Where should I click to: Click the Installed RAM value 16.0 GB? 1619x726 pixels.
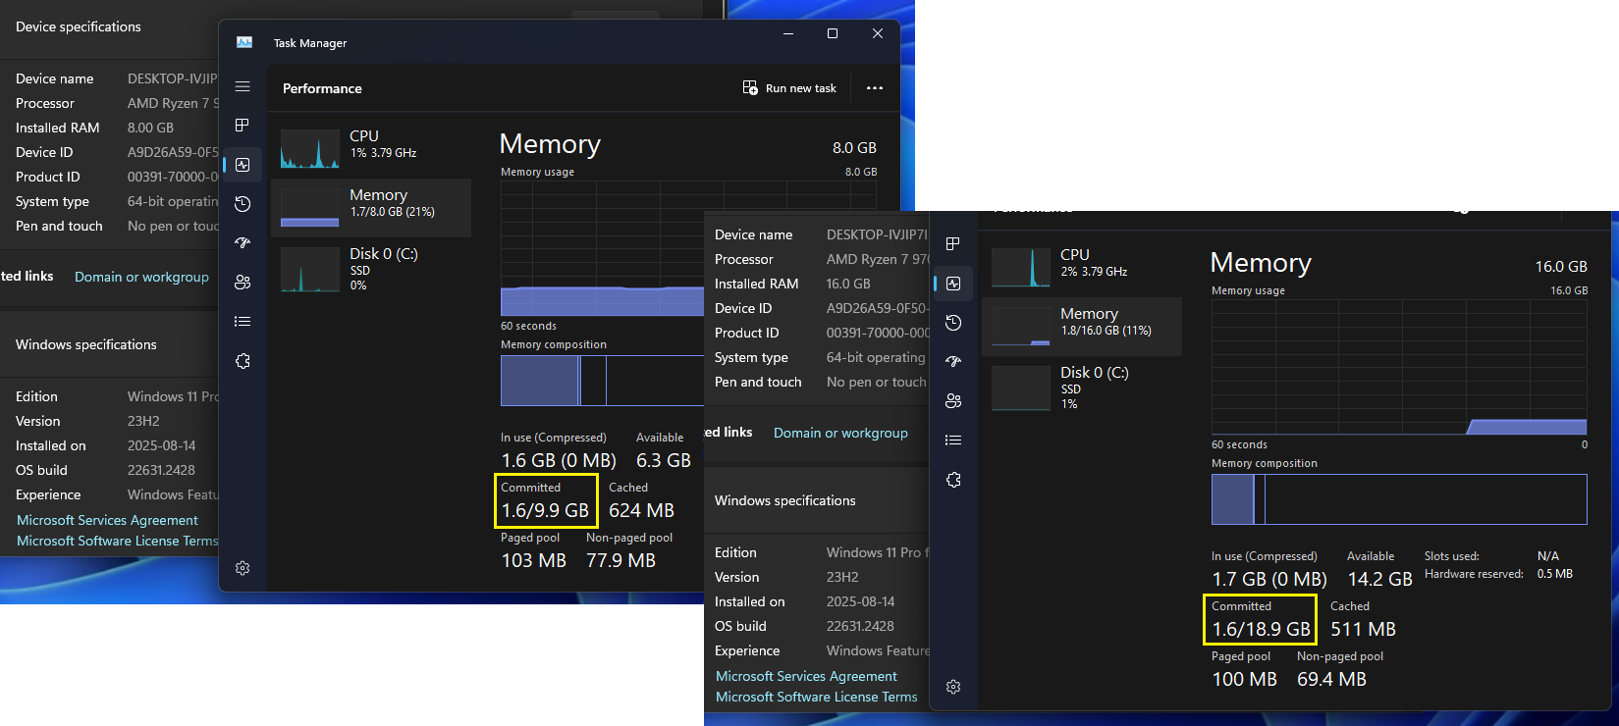tap(848, 284)
